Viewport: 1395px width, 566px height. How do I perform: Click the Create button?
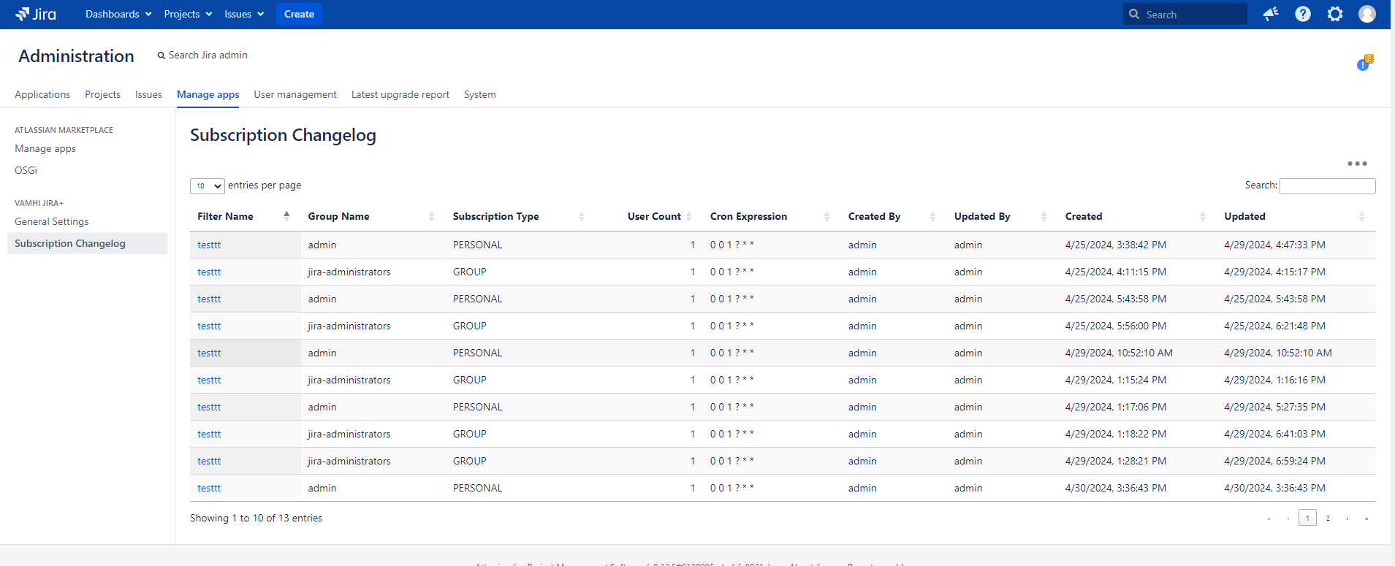click(x=299, y=14)
